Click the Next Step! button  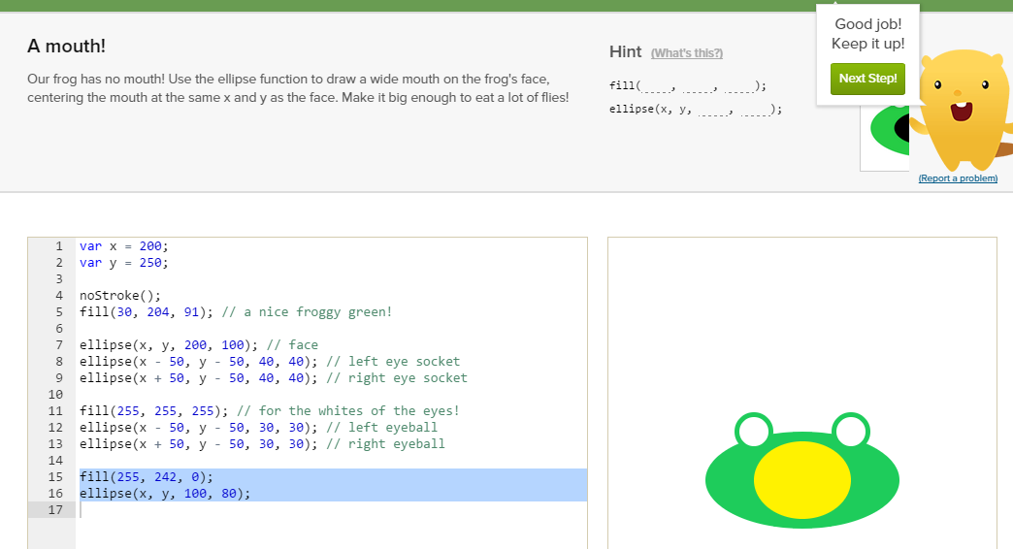point(867,79)
